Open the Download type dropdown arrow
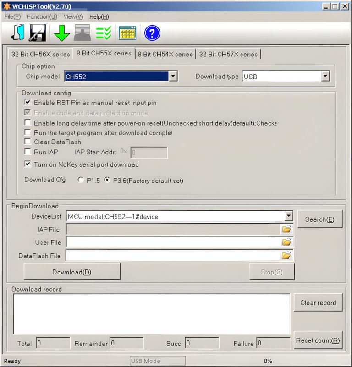 pos(325,76)
